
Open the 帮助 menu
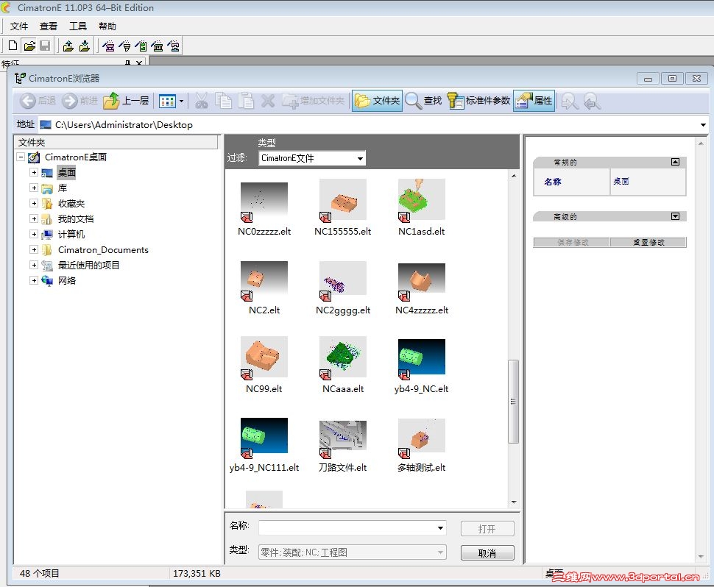pos(107,26)
